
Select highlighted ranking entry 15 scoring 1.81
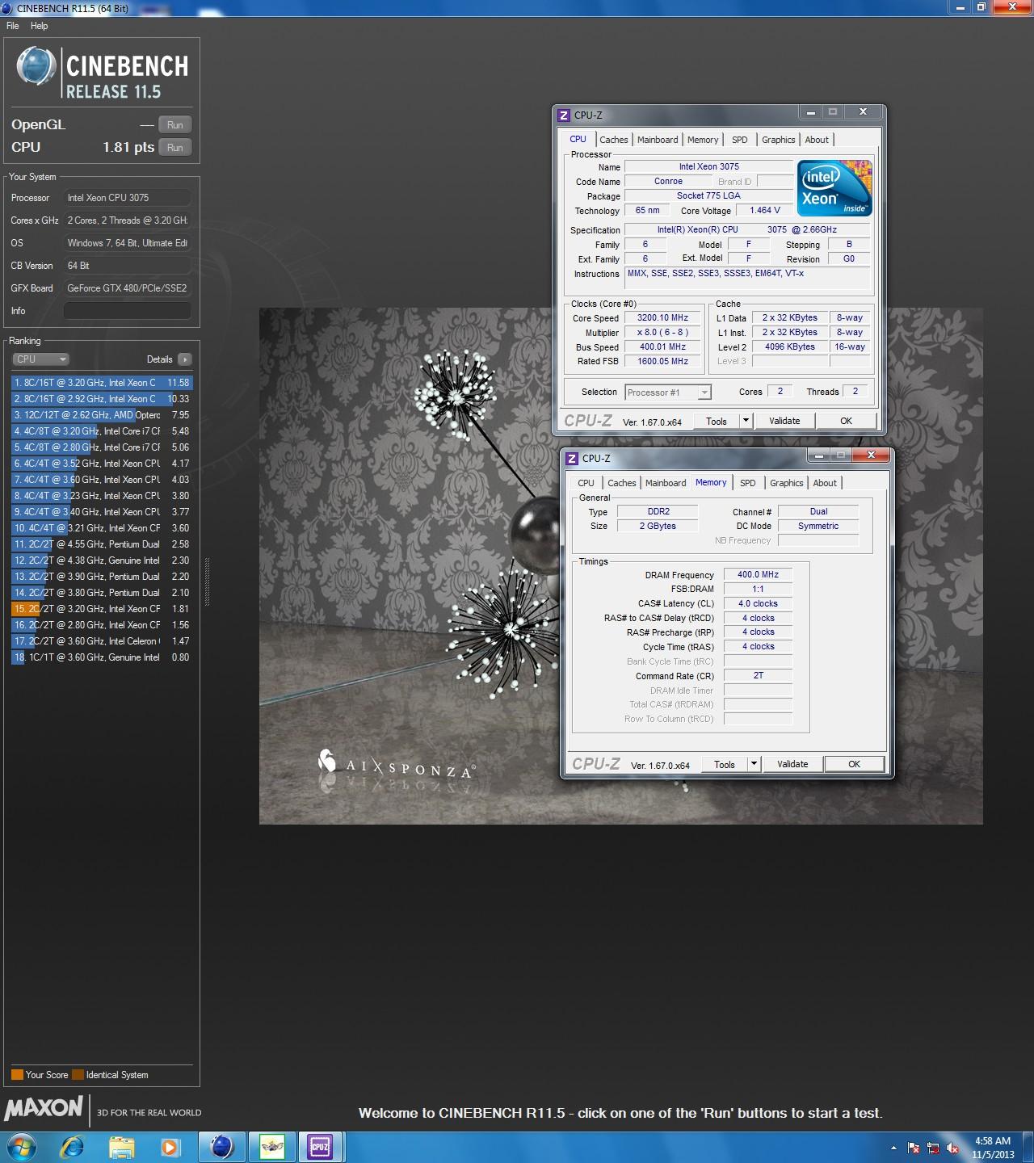[x=102, y=609]
